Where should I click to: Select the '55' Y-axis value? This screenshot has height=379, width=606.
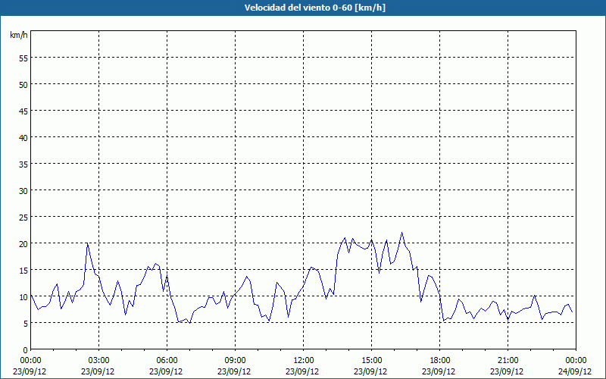[23, 58]
